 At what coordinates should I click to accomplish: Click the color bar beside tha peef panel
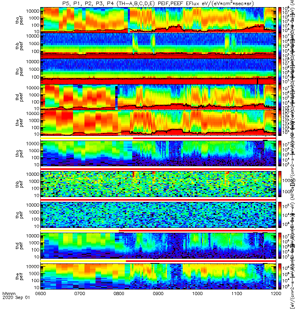pyautogui.click(x=280, y=20)
